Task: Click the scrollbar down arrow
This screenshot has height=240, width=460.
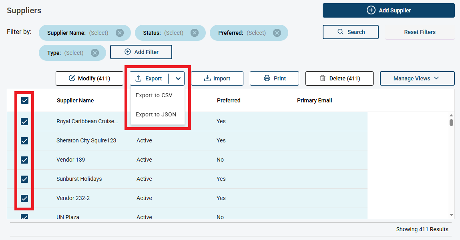Action: (451, 215)
